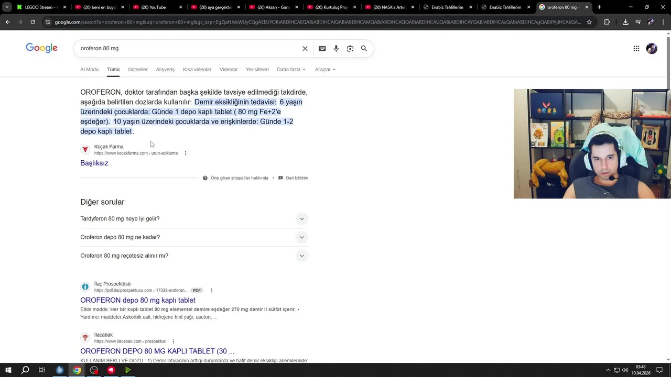Show hidden system tray icons
The image size is (671, 377).
608,370
